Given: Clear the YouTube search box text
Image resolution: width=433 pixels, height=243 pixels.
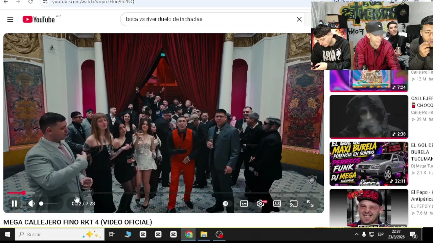Looking at the screenshot, I should pyautogui.click(x=299, y=19).
